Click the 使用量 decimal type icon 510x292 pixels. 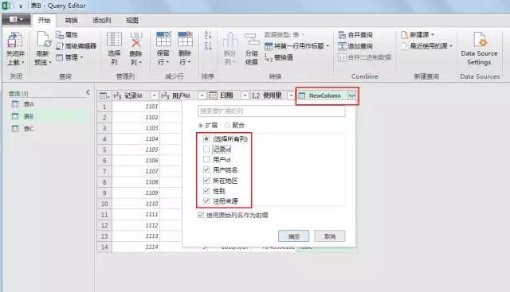click(256, 95)
